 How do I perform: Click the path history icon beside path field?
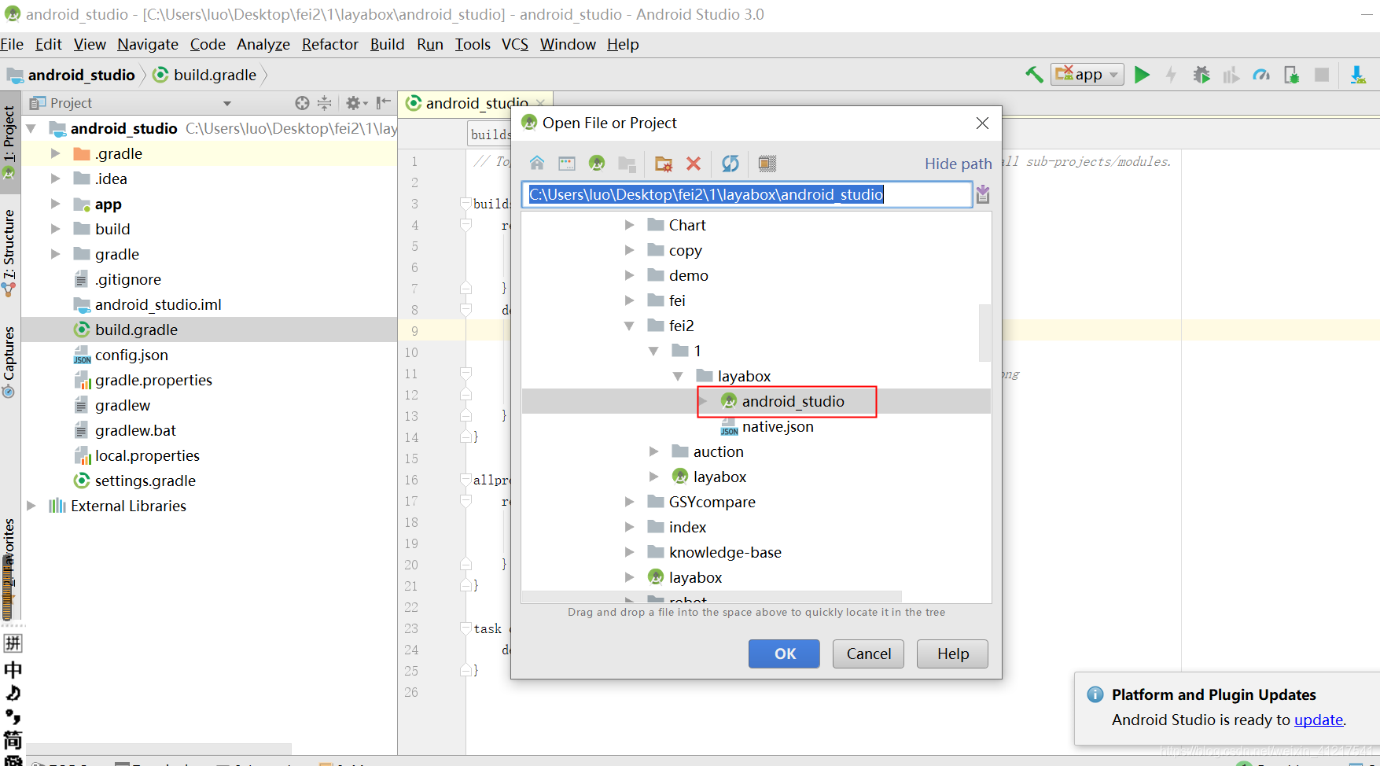[x=983, y=194]
